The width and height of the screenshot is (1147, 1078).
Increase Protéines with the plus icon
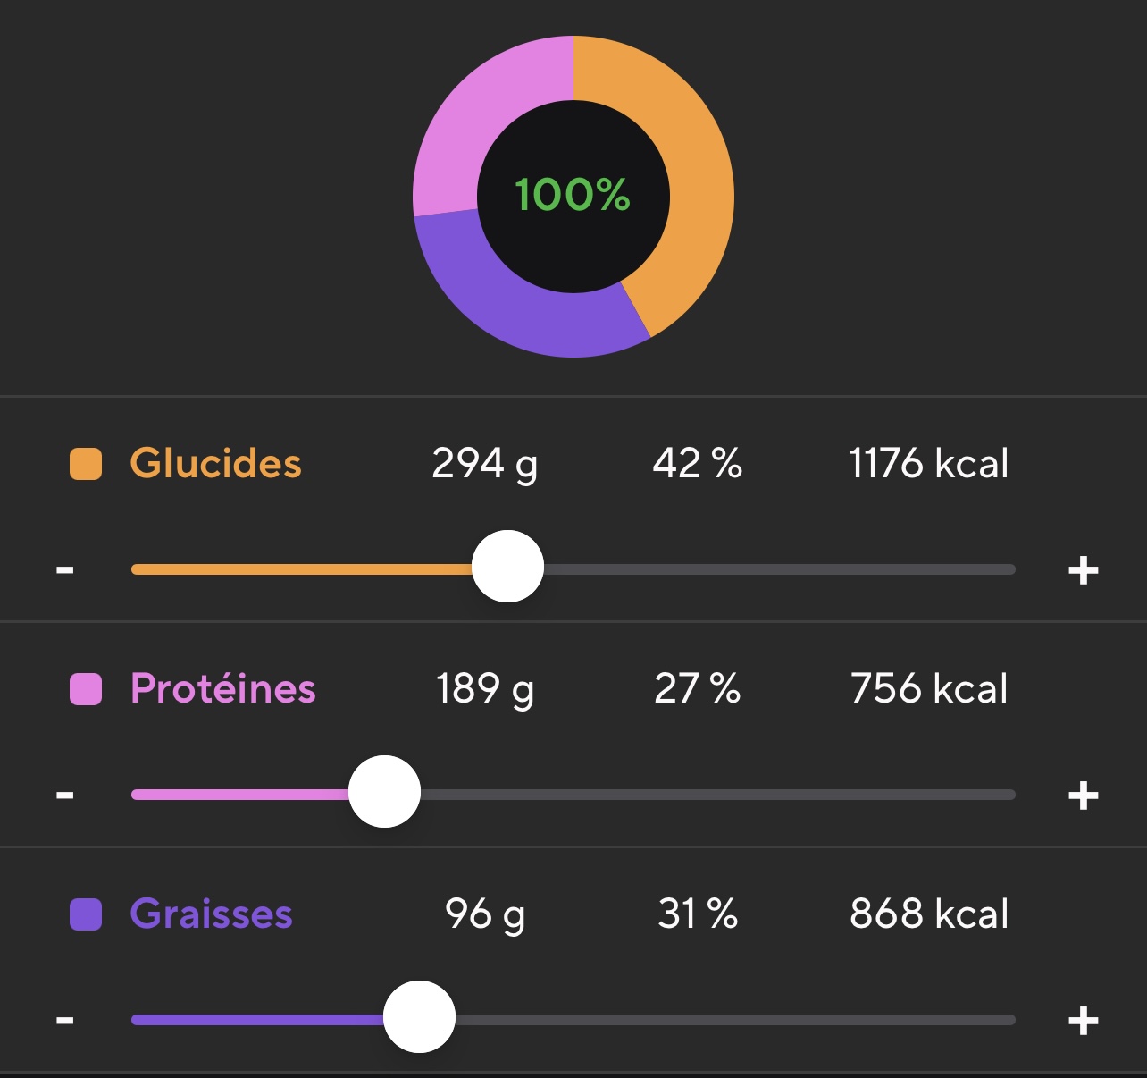(x=1083, y=795)
